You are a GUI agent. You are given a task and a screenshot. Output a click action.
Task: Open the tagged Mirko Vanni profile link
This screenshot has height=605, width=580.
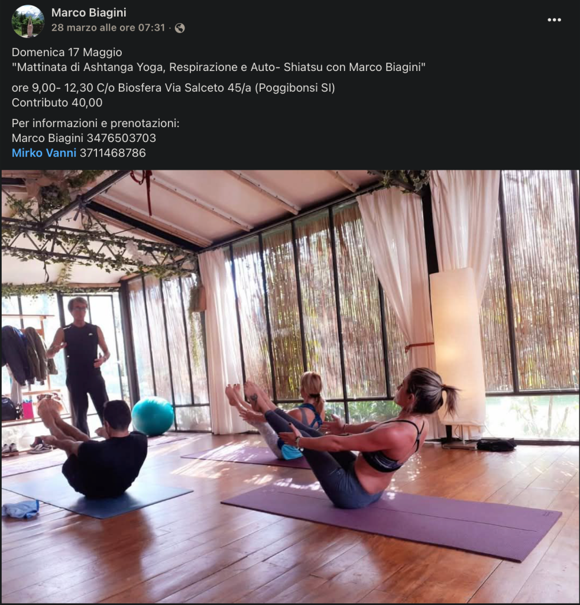(x=44, y=153)
